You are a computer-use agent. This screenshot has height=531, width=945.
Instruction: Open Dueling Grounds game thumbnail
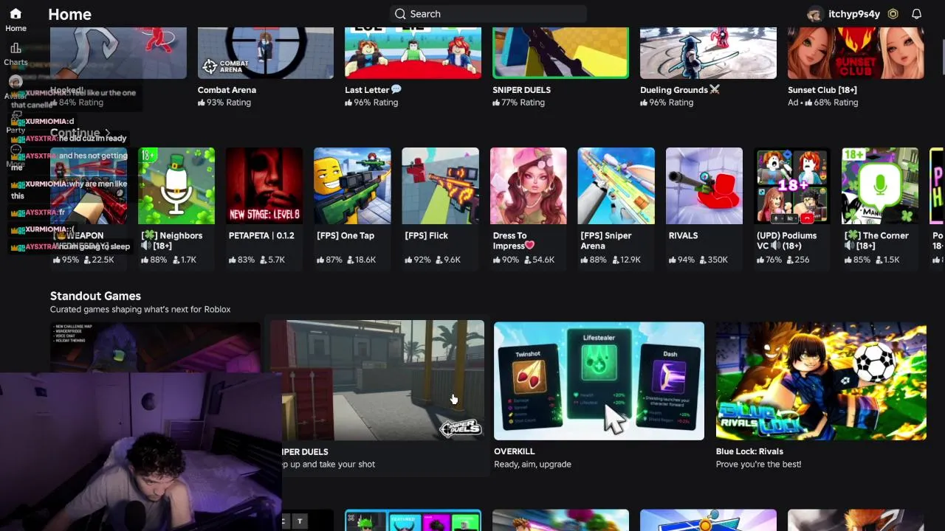(x=708, y=53)
